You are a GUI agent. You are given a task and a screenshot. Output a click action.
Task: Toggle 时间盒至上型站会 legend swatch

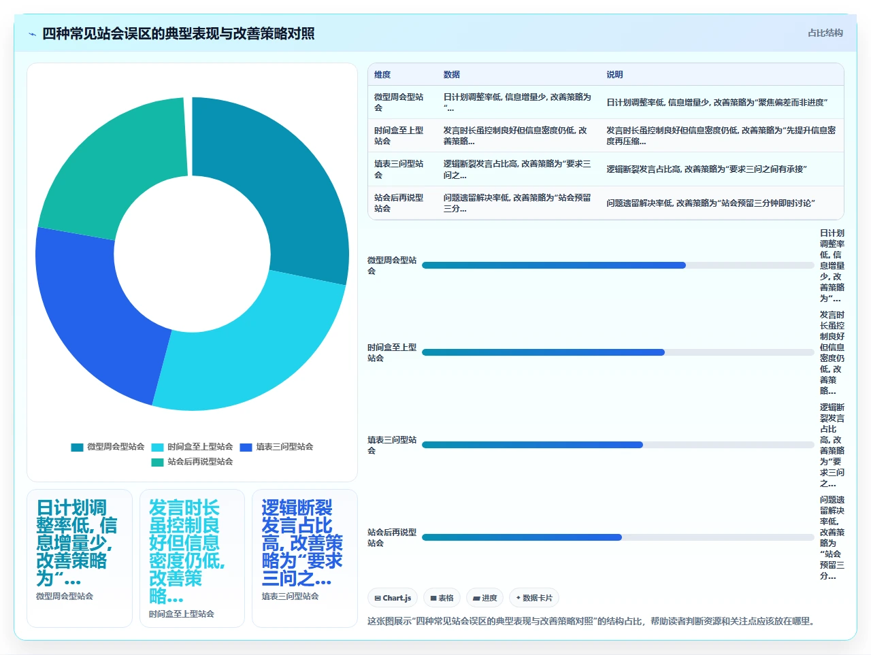point(157,447)
